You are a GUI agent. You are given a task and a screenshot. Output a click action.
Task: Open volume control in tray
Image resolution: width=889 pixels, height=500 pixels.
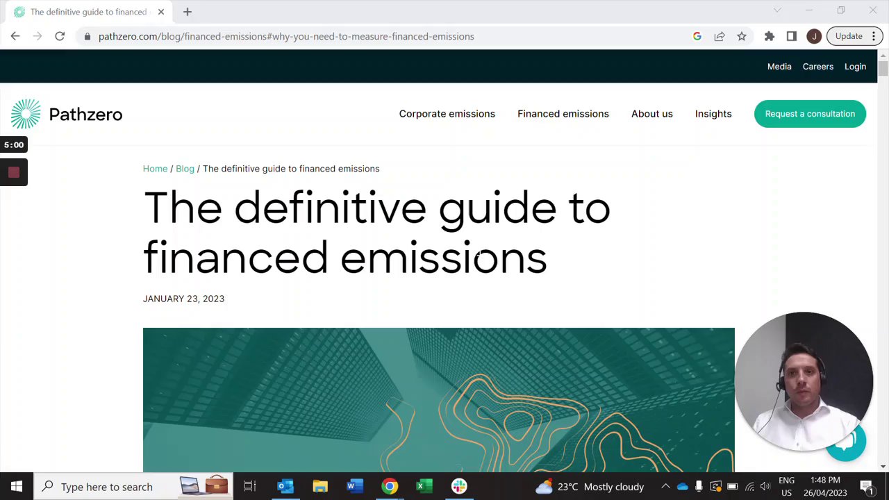[x=765, y=487]
